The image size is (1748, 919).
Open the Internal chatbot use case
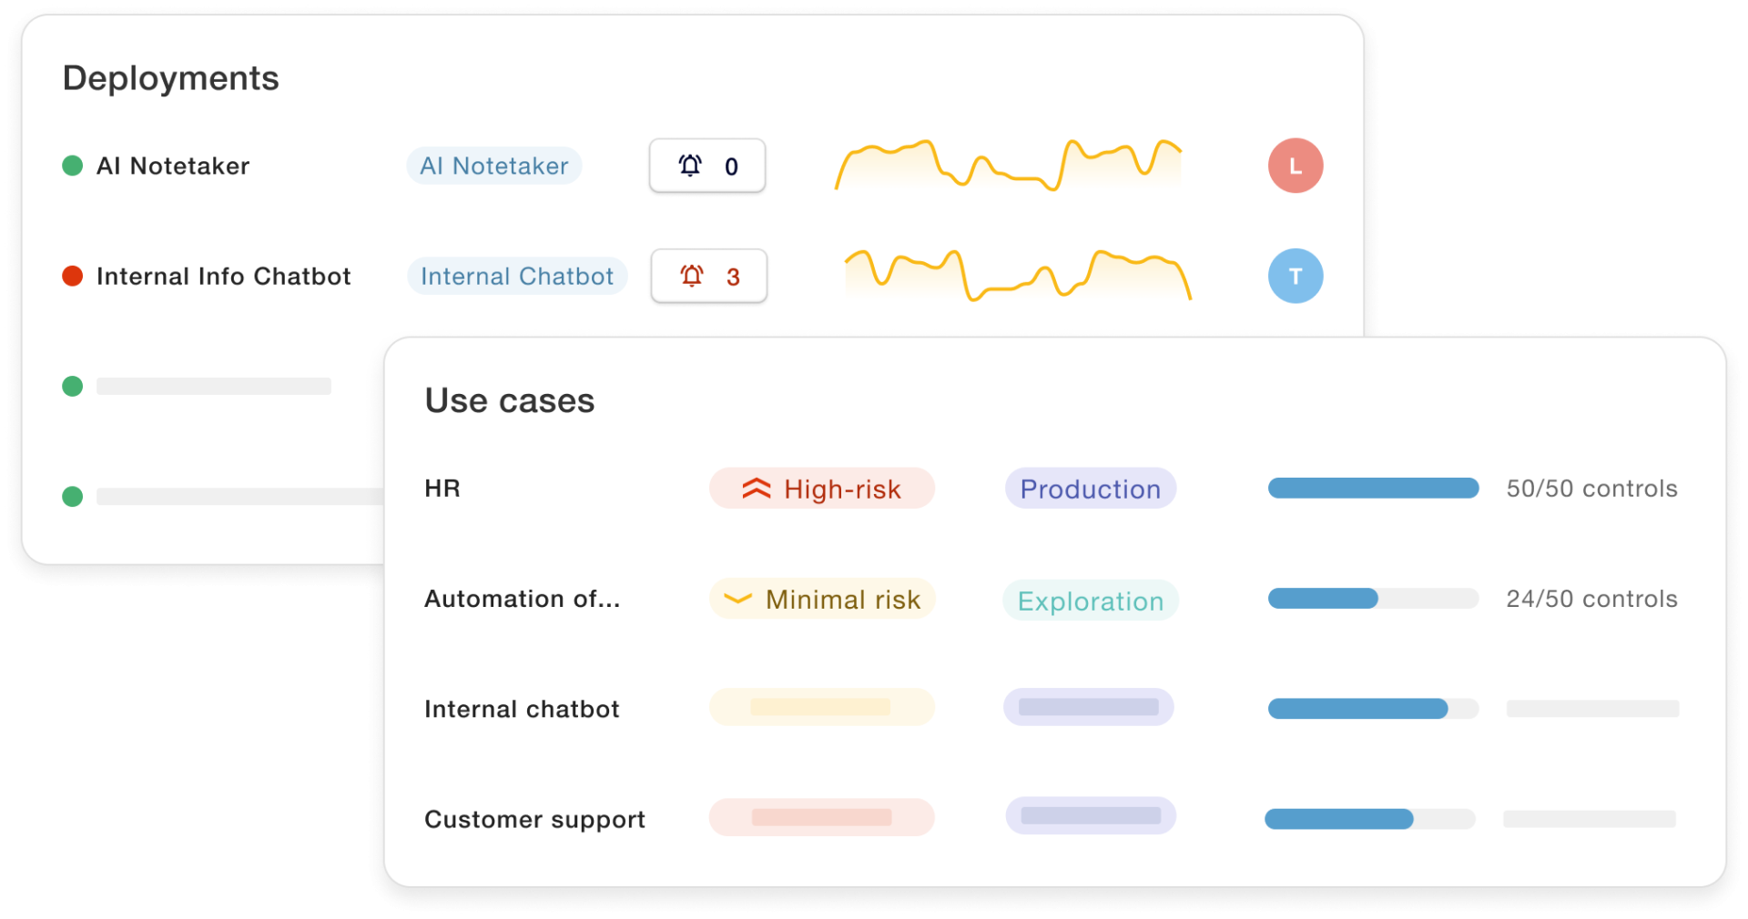point(522,709)
